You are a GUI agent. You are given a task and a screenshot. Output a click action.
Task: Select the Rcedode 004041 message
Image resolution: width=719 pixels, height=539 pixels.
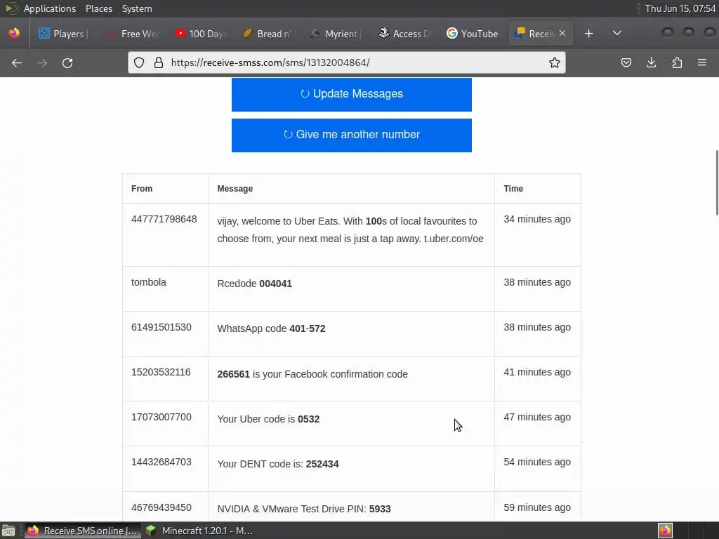[254, 284]
